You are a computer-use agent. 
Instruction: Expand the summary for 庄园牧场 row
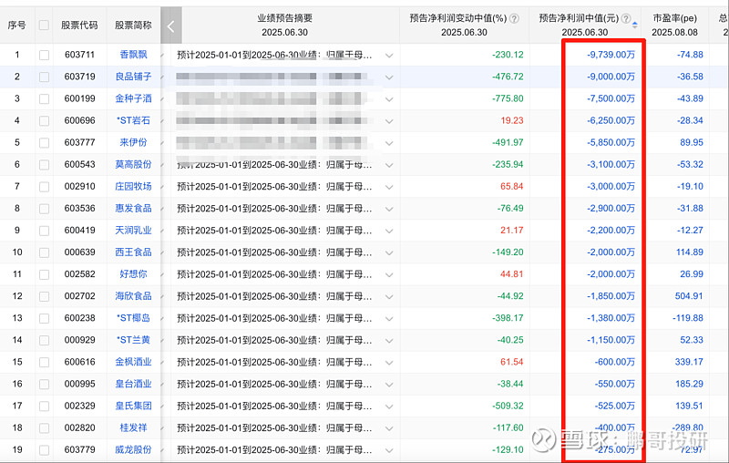(389, 187)
